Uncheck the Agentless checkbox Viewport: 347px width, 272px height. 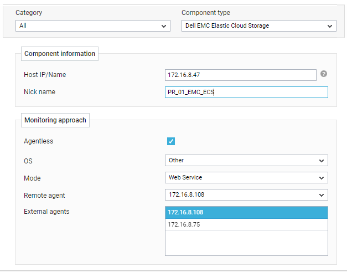click(x=171, y=141)
